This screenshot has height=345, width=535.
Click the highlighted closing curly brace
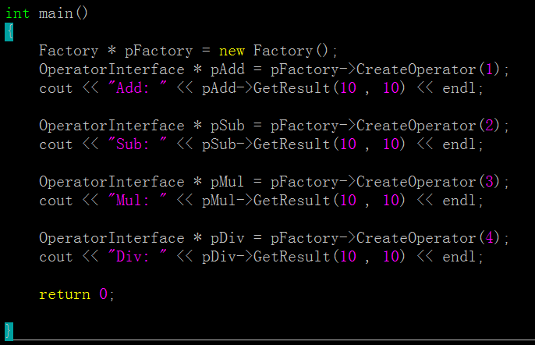point(9,331)
